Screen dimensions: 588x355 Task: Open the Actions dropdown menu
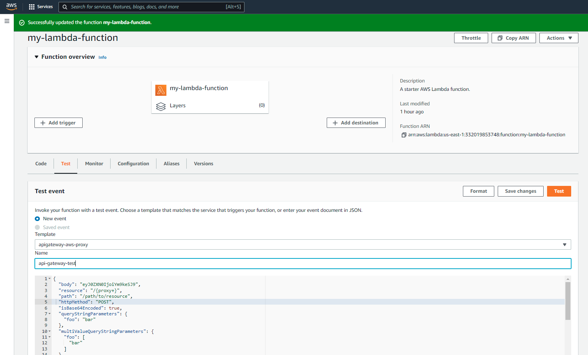[559, 38]
